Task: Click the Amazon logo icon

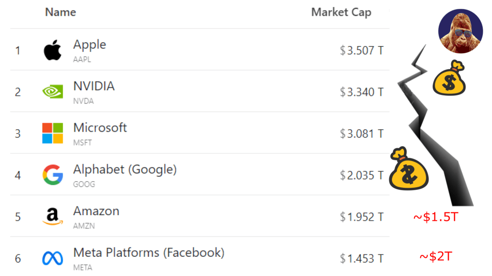Action: click(52, 217)
